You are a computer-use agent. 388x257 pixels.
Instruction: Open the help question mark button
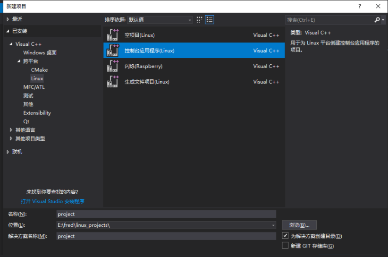[x=360, y=6]
